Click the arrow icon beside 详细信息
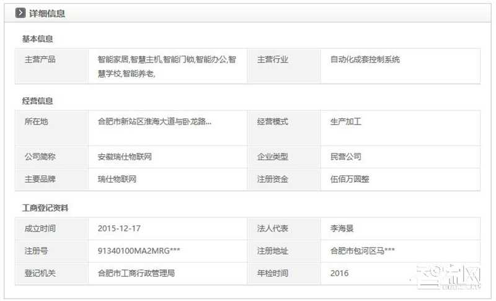This screenshot has height=301, width=496. [x=20, y=13]
